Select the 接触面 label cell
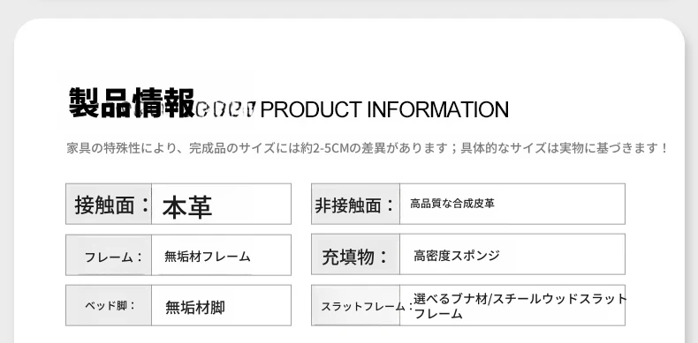 click(109, 204)
